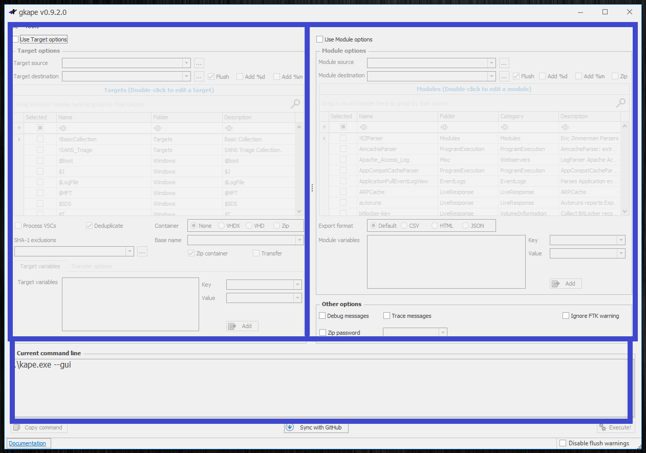Select HTML export format option

(435, 226)
